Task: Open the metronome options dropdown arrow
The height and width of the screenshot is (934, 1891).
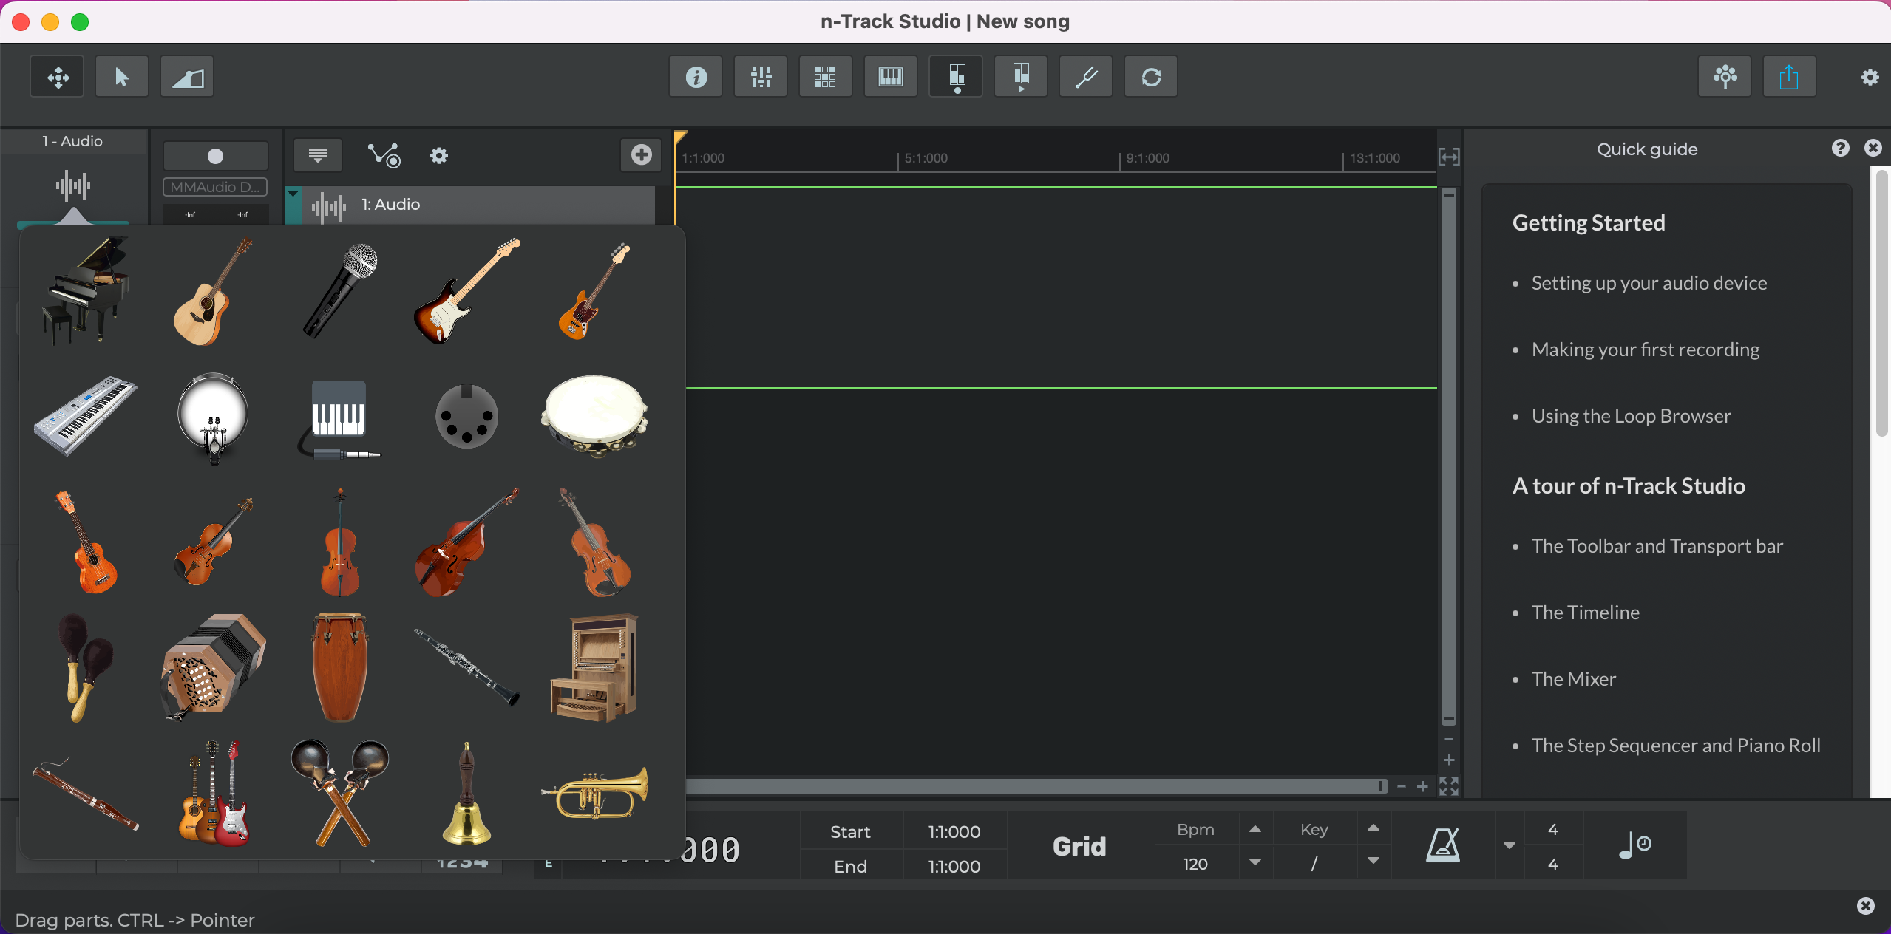Action: pyautogui.click(x=1510, y=845)
